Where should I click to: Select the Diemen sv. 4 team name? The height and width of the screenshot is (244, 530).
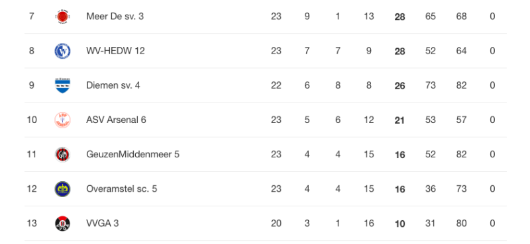113,85
